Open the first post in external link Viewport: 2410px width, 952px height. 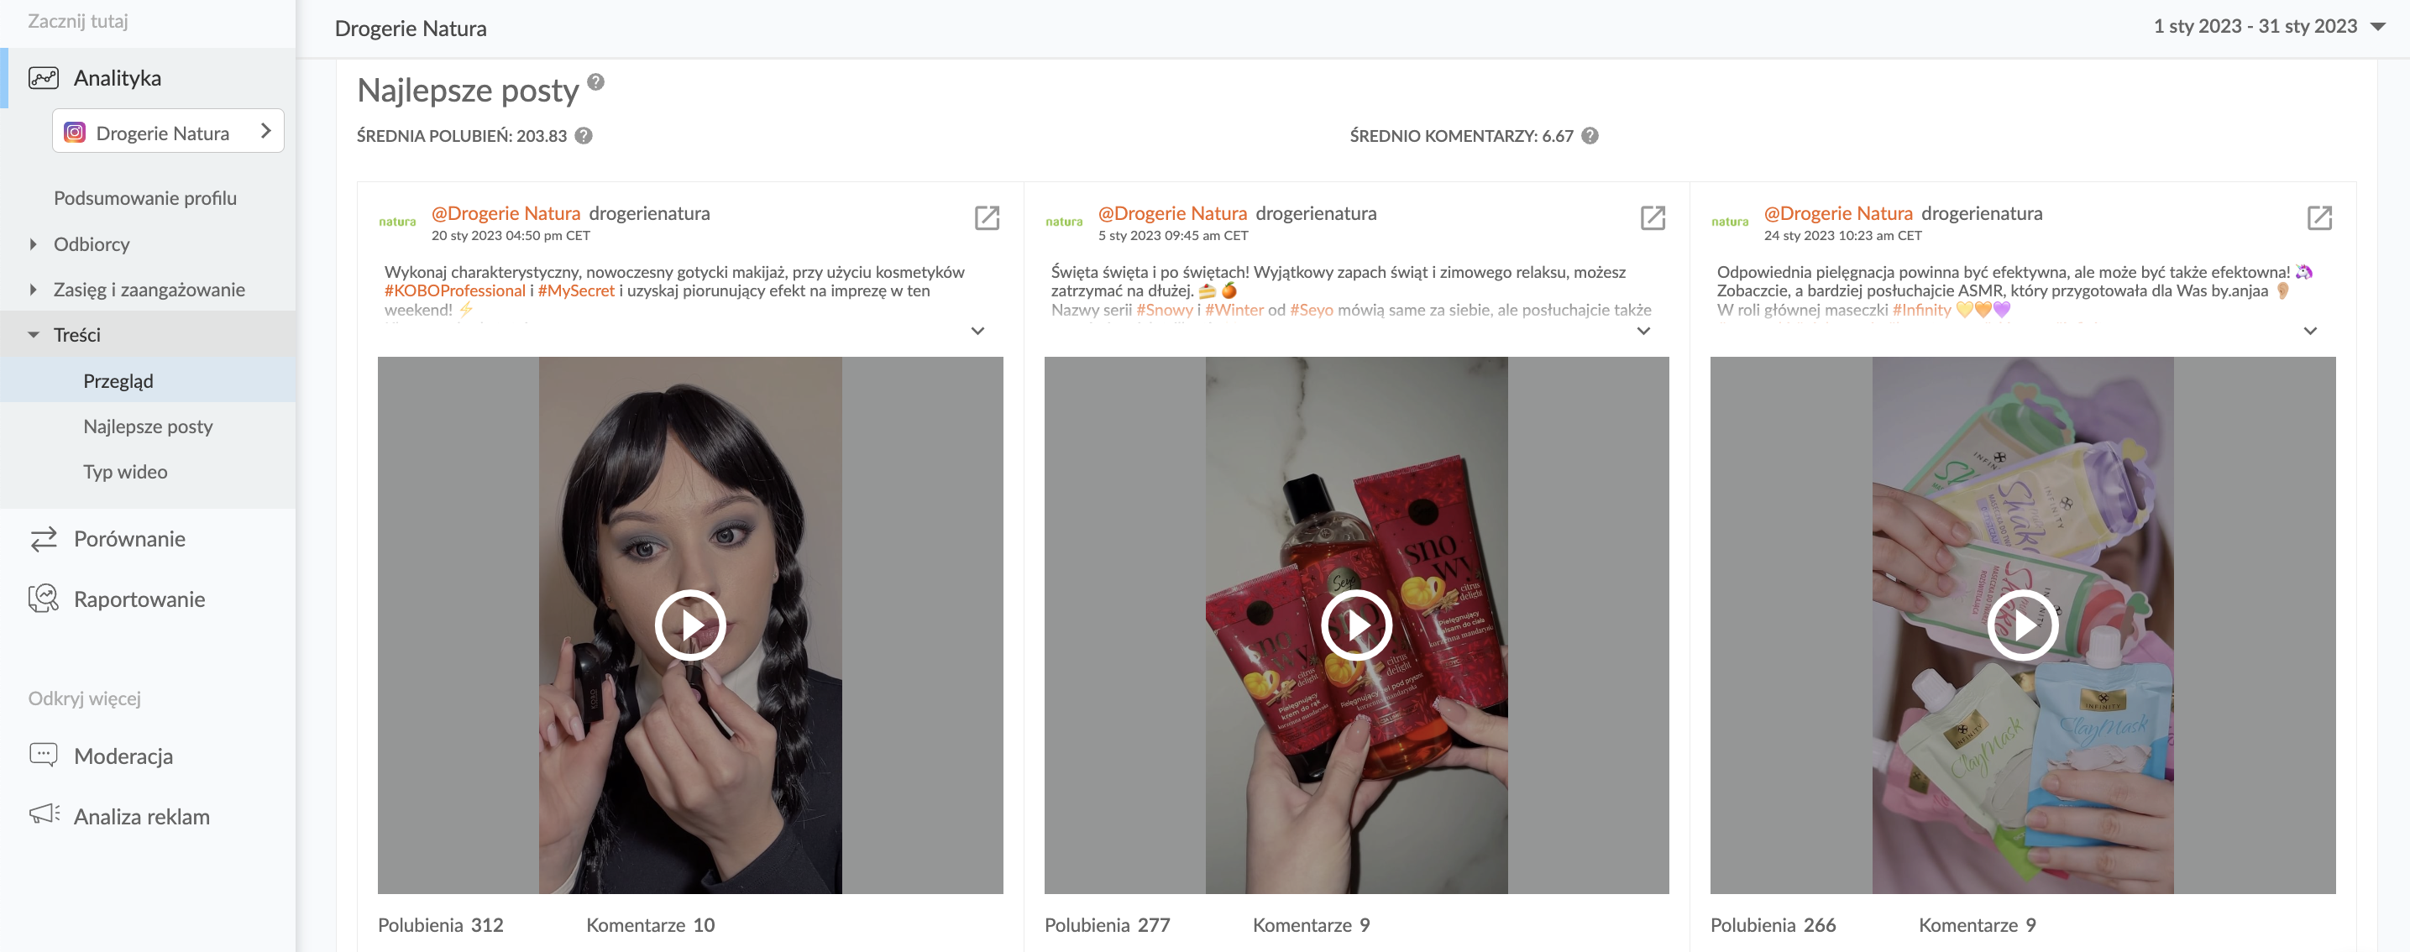click(x=987, y=218)
